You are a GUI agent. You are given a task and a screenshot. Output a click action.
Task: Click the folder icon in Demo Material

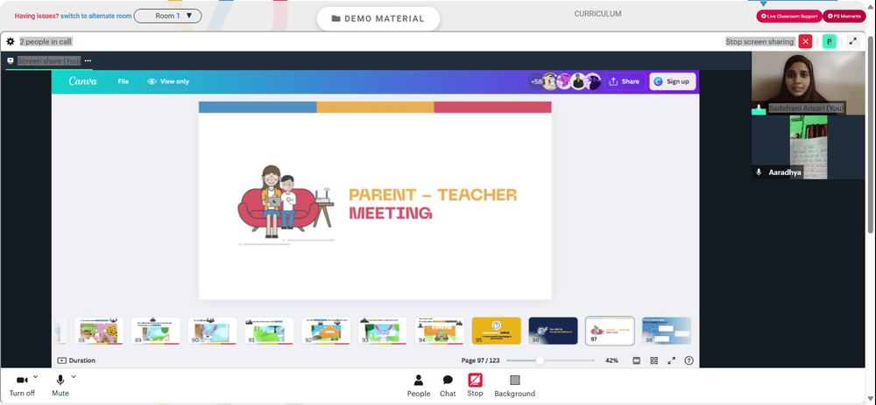pyautogui.click(x=336, y=18)
